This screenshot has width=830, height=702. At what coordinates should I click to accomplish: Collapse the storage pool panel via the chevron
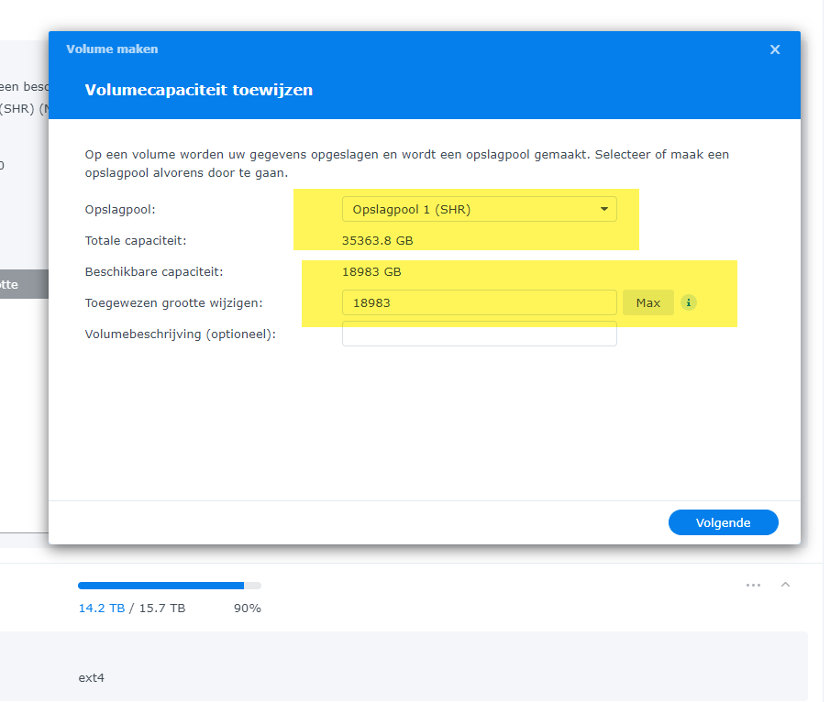(784, 585)
